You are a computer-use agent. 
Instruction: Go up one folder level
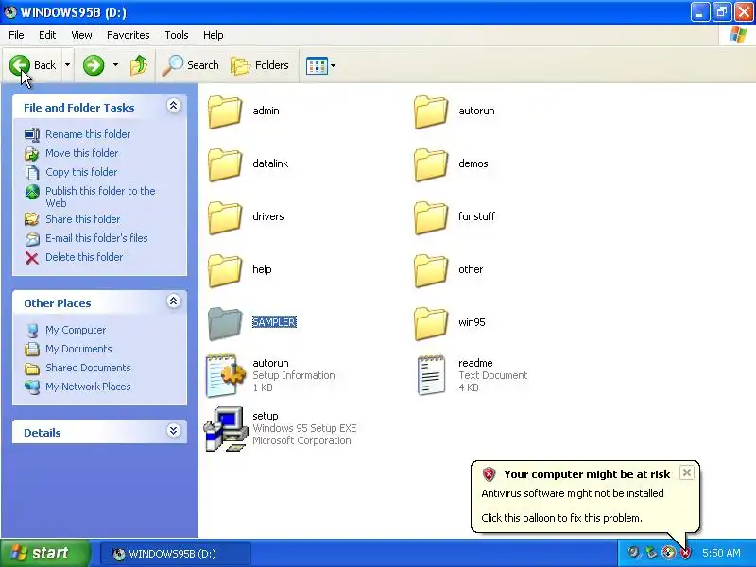tap(139, 65)
